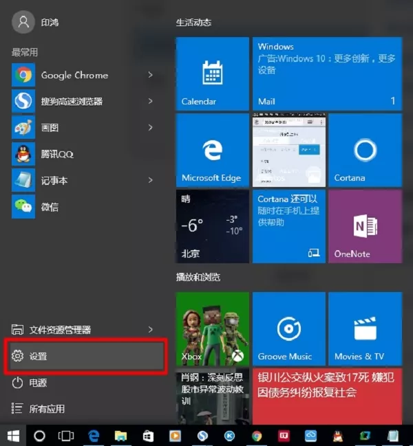Open the red taskbar app icon
This screenshot has width=413, height=446.
tap(284, 436)
